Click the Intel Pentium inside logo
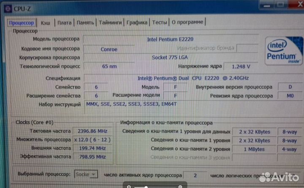The height and width of the screenshot is (188, 304). tap(284, 51)
